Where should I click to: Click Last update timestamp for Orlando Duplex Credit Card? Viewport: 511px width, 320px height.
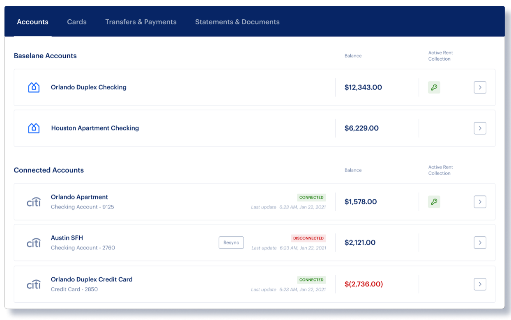coord(288,290)
